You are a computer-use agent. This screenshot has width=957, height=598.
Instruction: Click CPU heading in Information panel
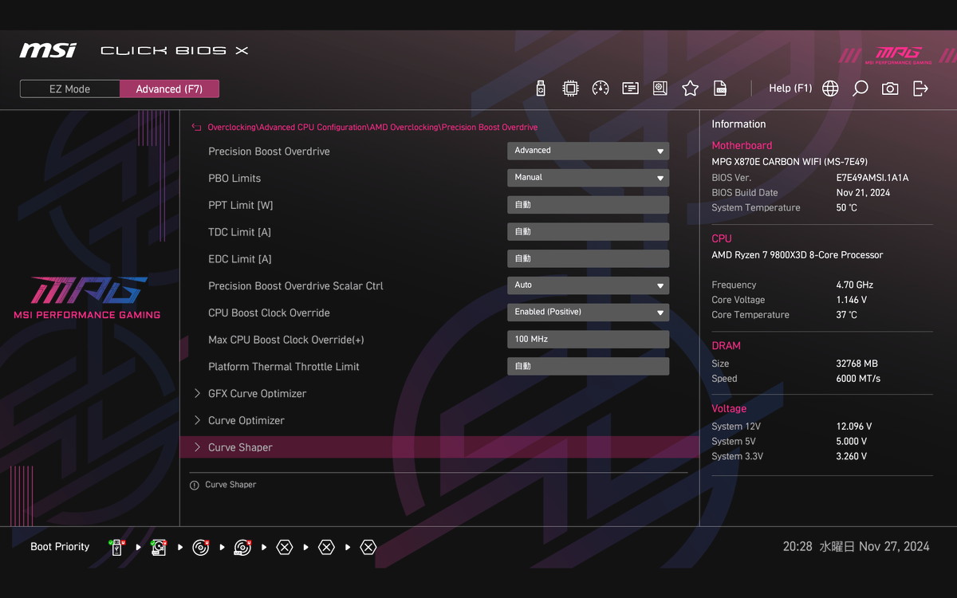pos(722,239)
